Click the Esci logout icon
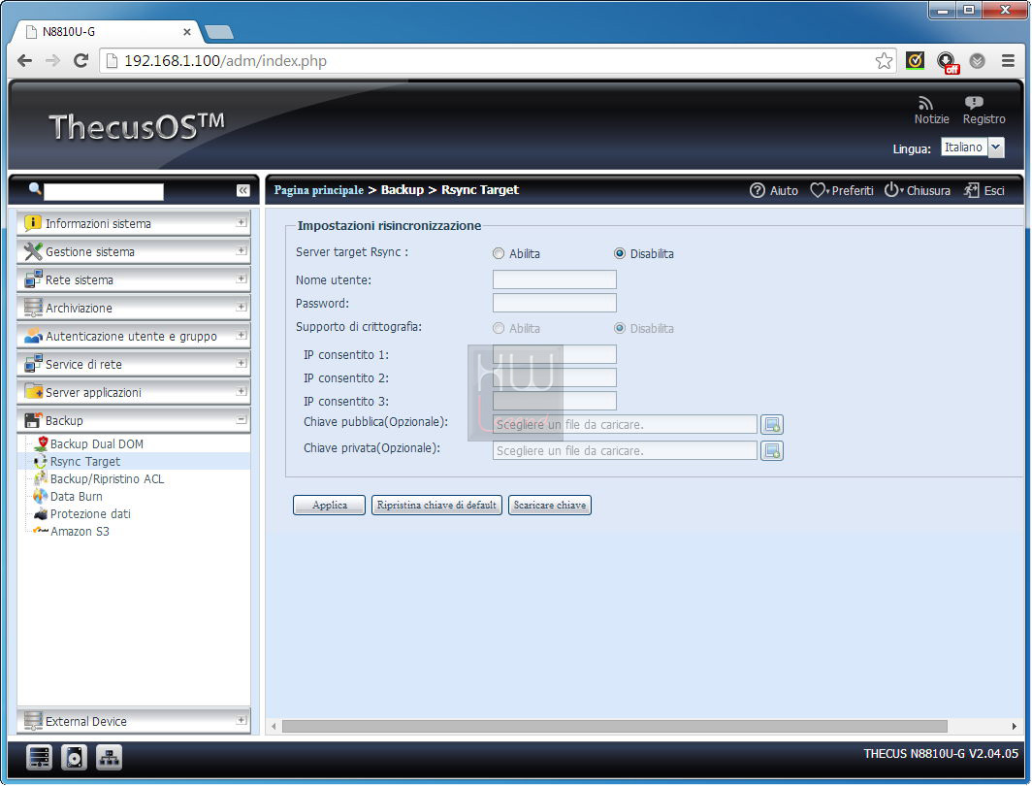Screen dimensions: 1032x786 tap(971, 190)
